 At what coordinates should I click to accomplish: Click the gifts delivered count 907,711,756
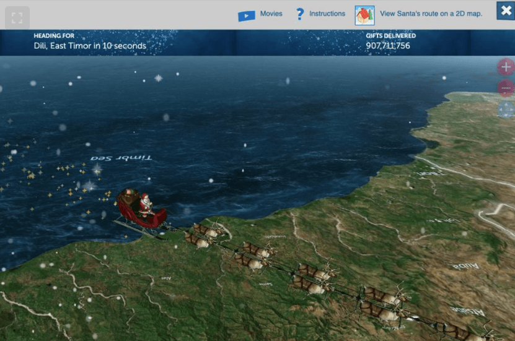click(x=388, y=46)
